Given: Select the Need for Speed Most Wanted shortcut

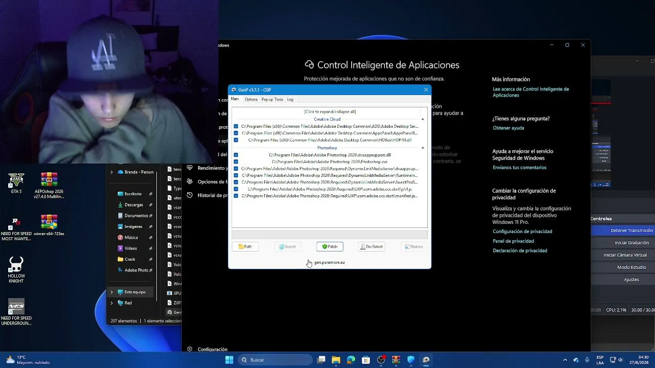Looking at the screenshot, I should pyautogui.click(x=16, y=229).
